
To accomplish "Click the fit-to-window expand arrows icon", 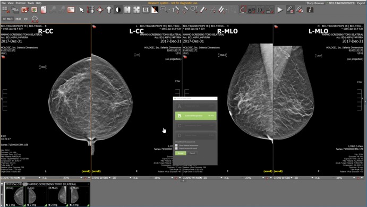I will pyautogui.click(x=136, y=10).
